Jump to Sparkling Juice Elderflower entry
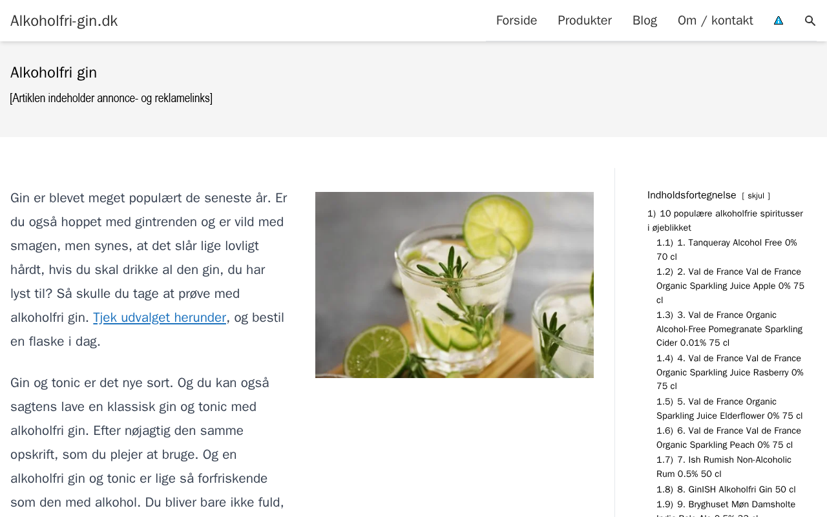827x517 pixels. (729, 408)
